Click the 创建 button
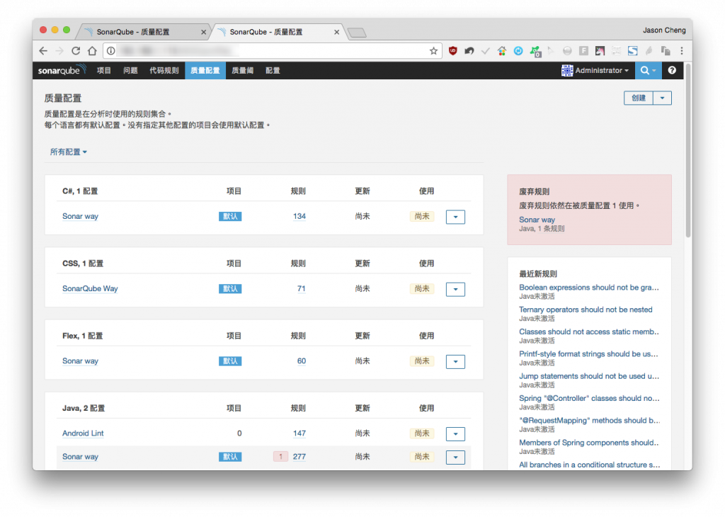 pos(638,98)
